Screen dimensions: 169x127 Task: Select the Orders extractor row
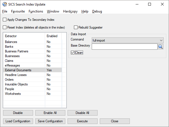33,80
